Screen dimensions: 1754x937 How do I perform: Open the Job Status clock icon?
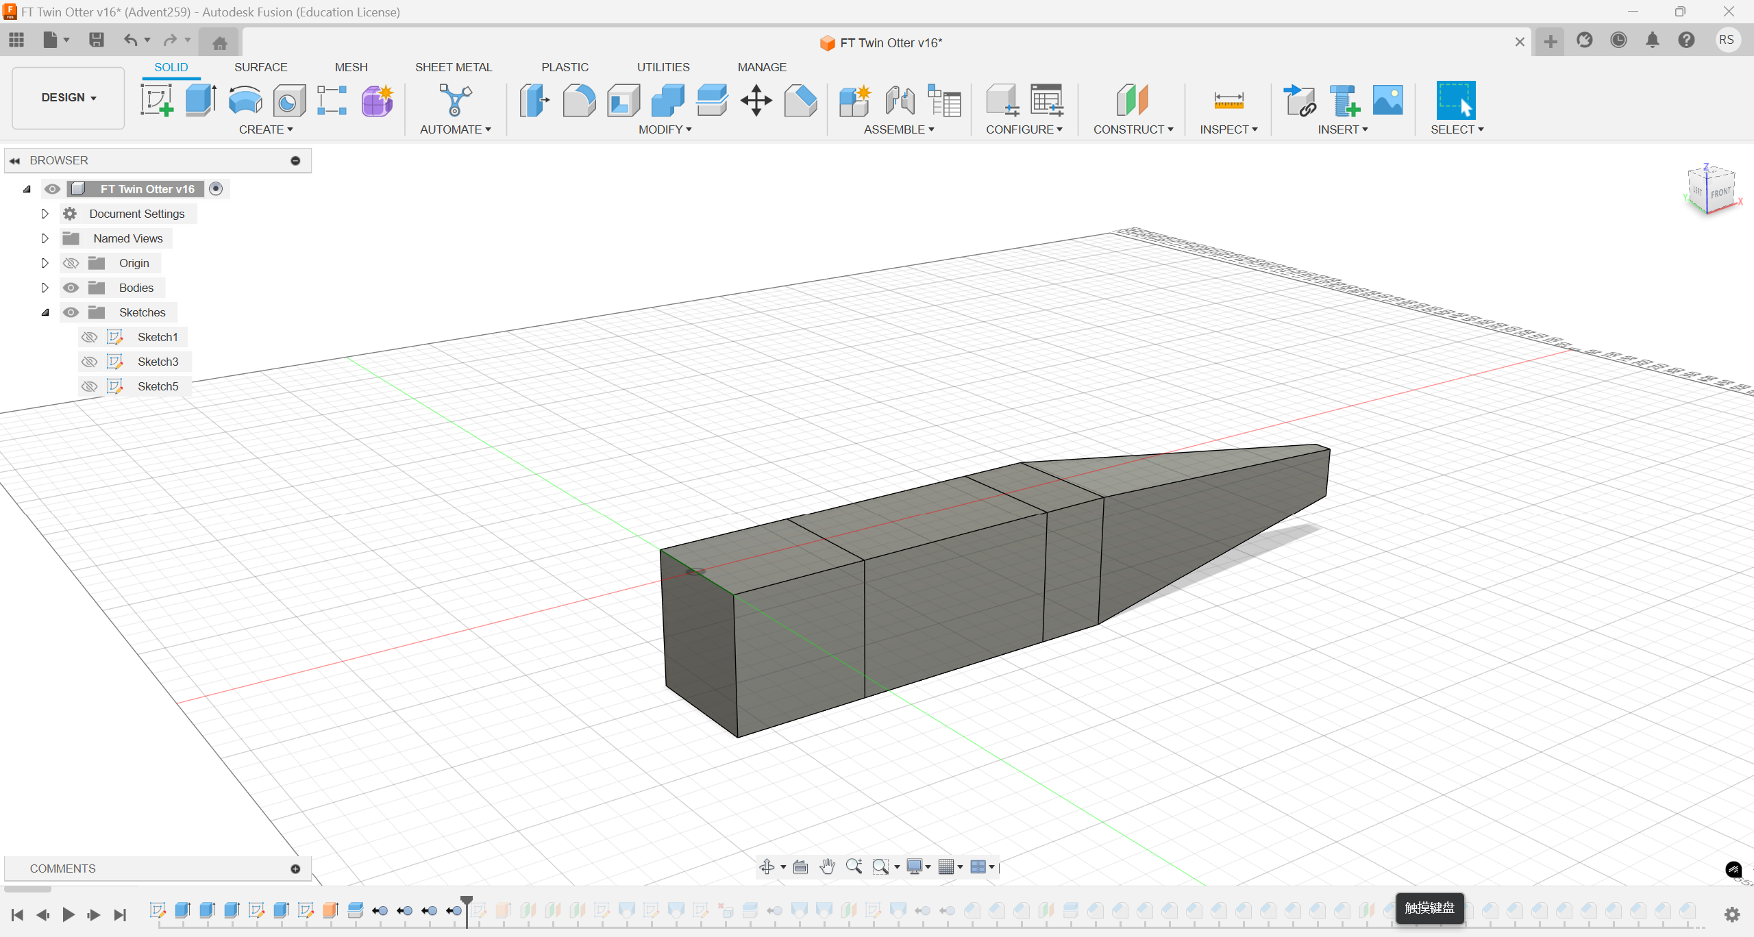point(1618,40)
